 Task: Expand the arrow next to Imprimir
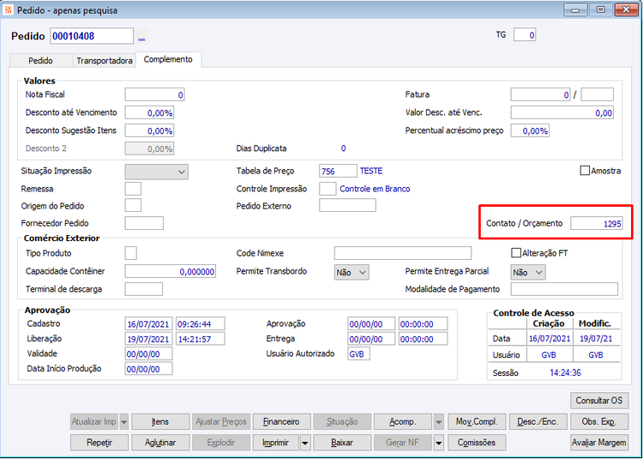click(x=305, y=443)
